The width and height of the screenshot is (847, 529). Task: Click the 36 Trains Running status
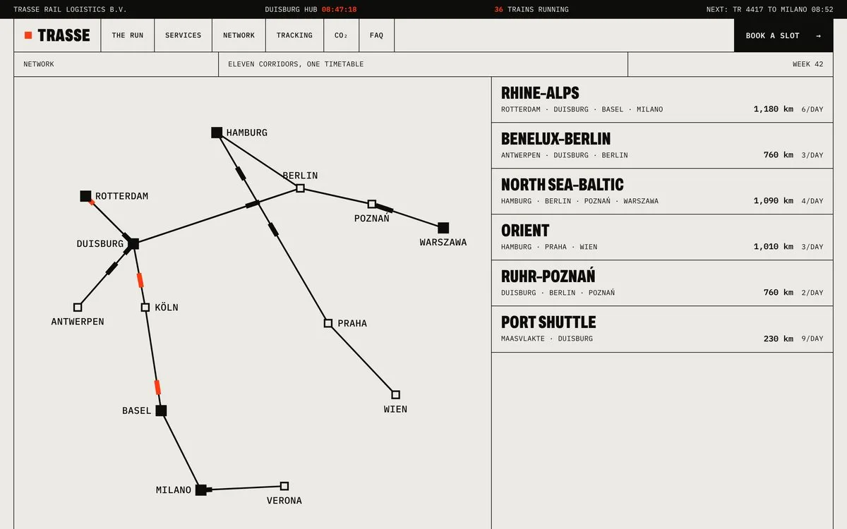point(531,10)
